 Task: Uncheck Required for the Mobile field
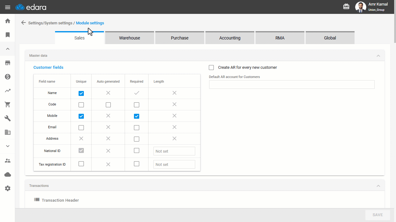pyautogui.click(x=136, y=116)
